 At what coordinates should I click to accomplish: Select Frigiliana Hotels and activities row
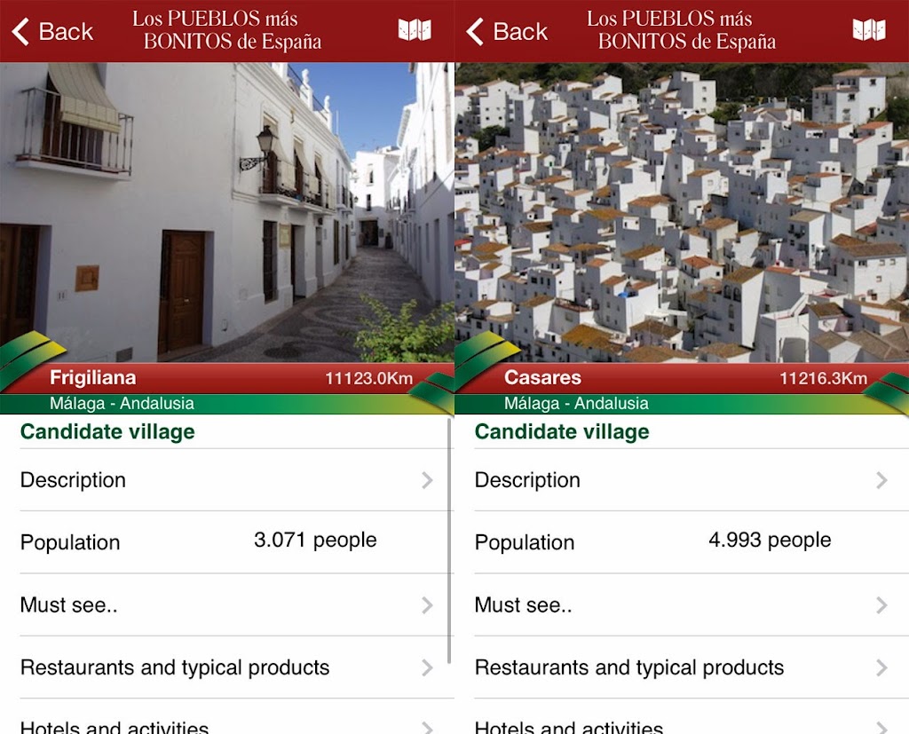point(226,717)
